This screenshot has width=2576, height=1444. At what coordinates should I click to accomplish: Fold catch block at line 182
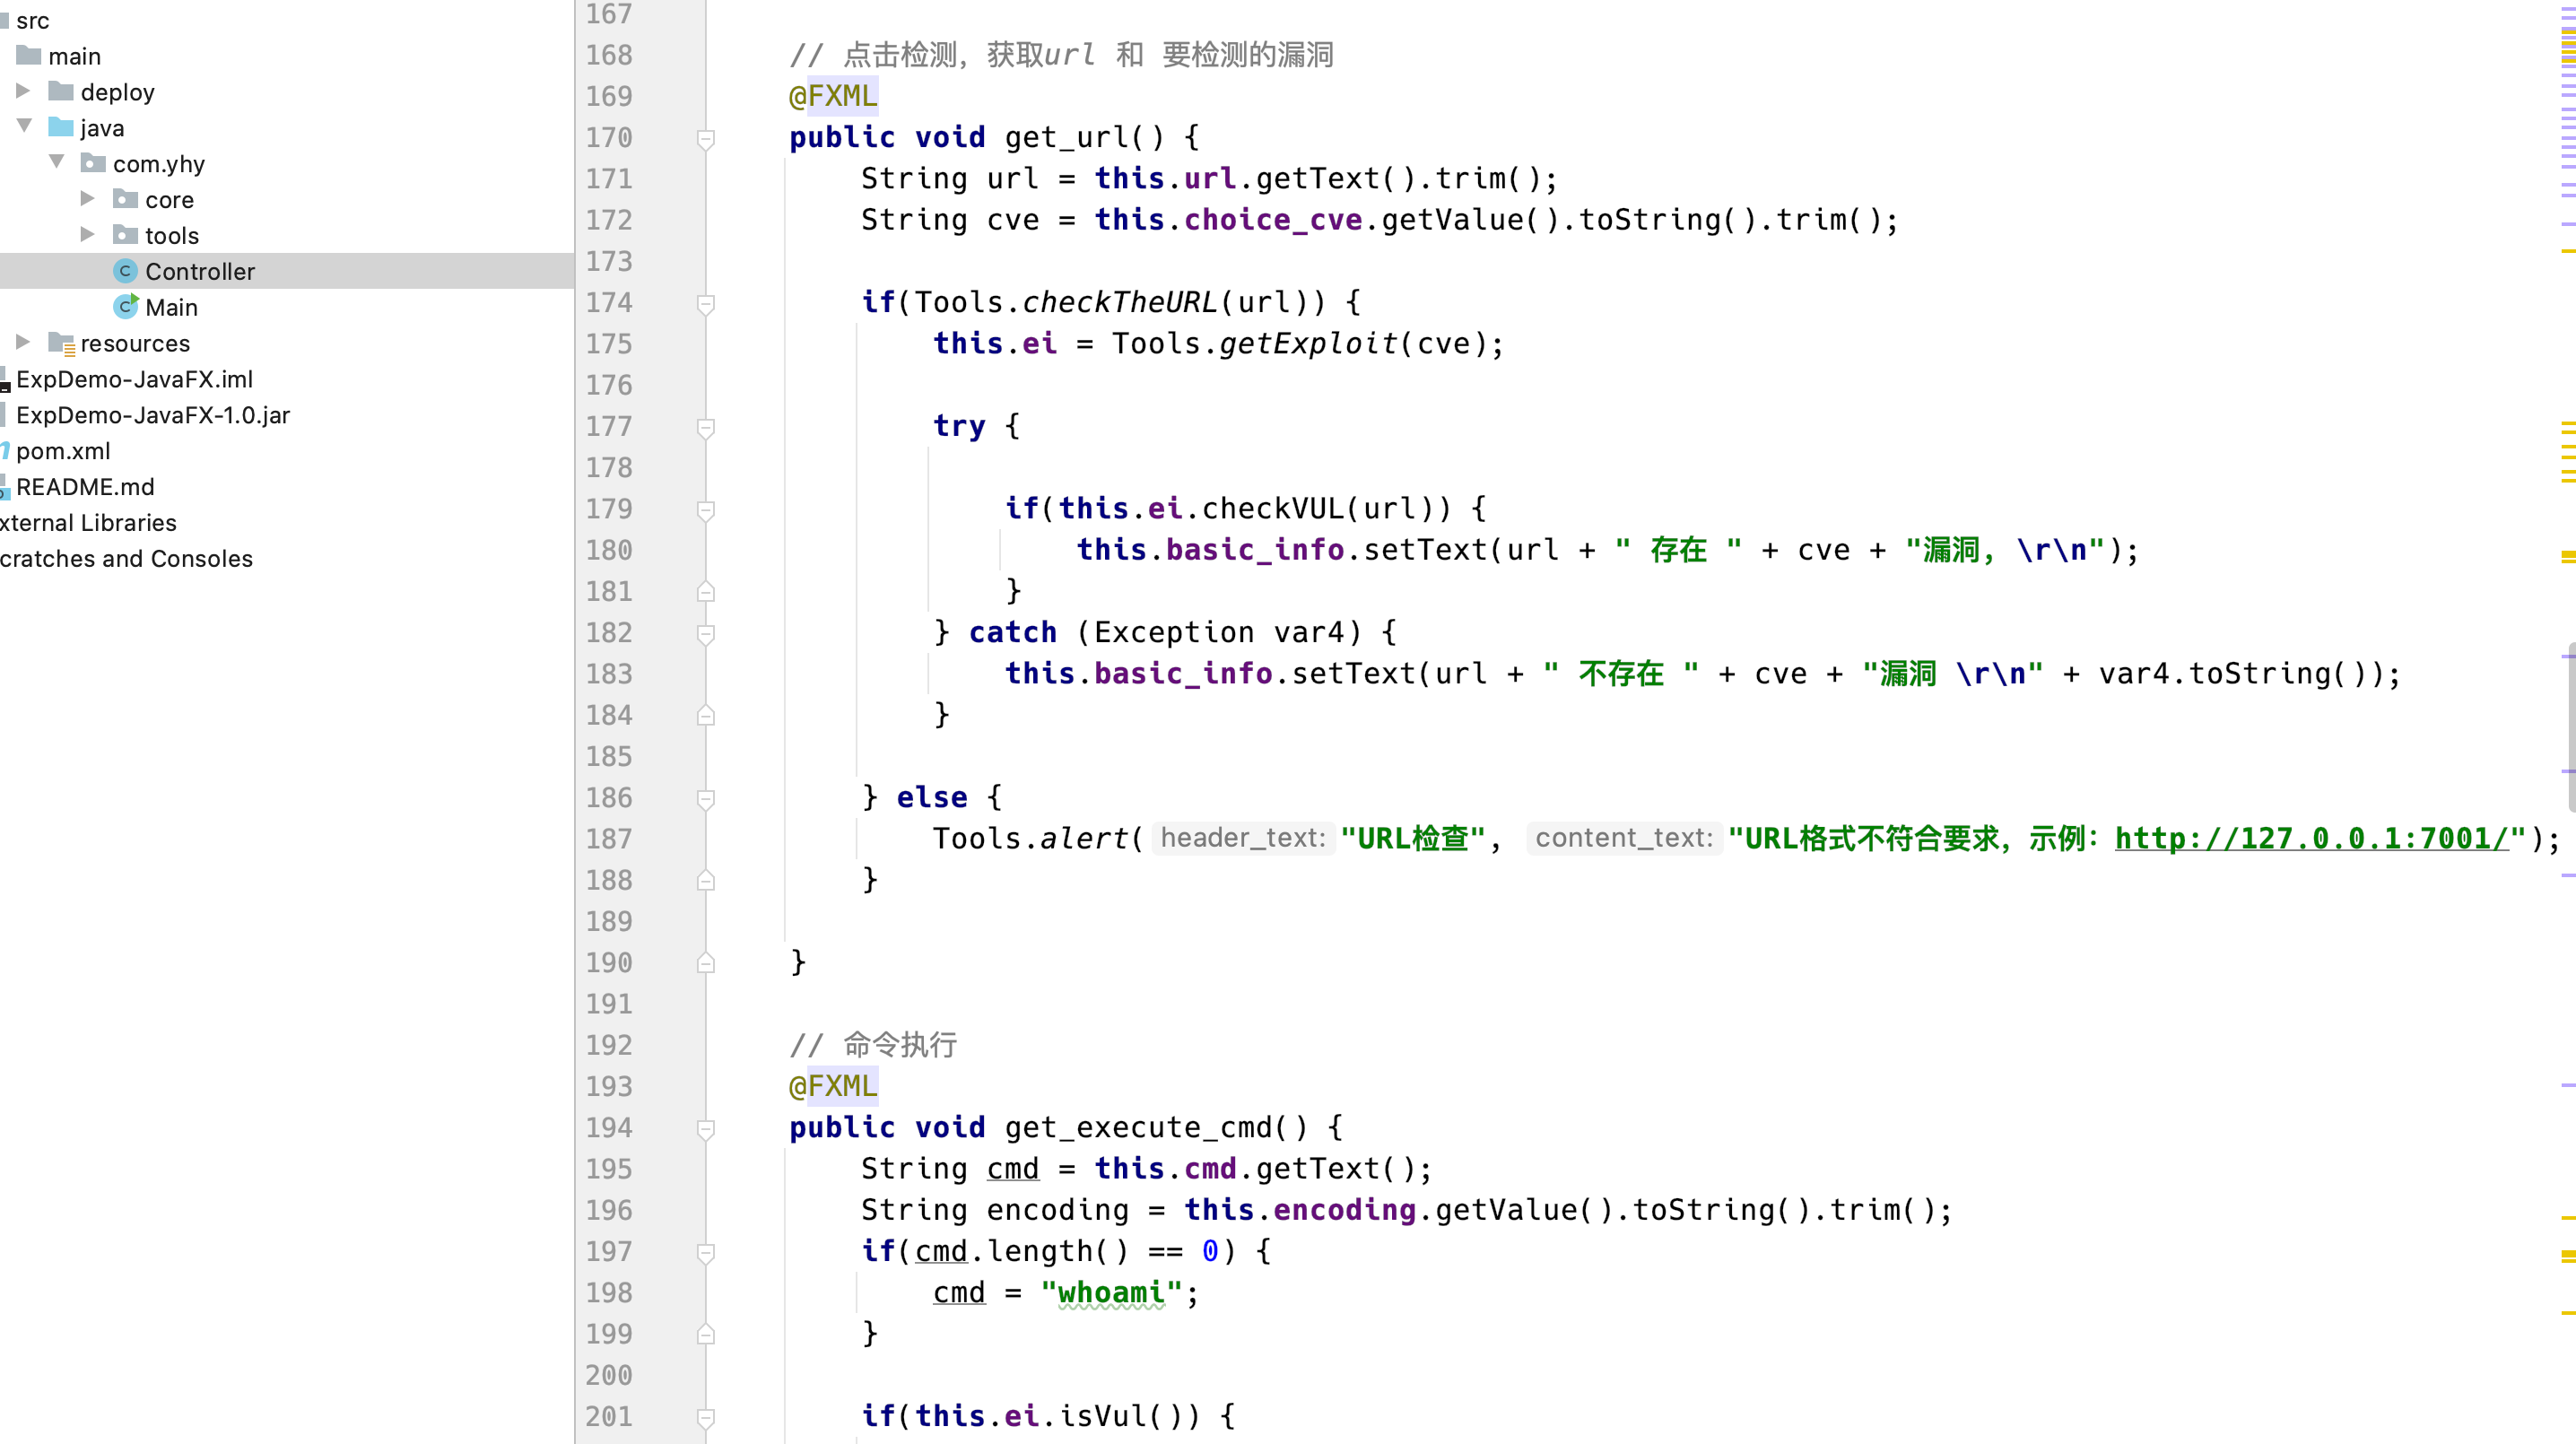(x=706, y=634)
